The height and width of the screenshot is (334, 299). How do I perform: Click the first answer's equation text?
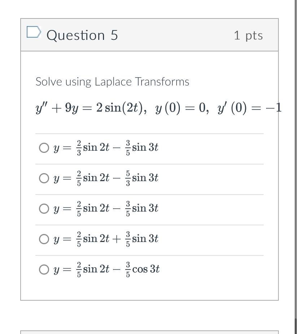(106, 147)
